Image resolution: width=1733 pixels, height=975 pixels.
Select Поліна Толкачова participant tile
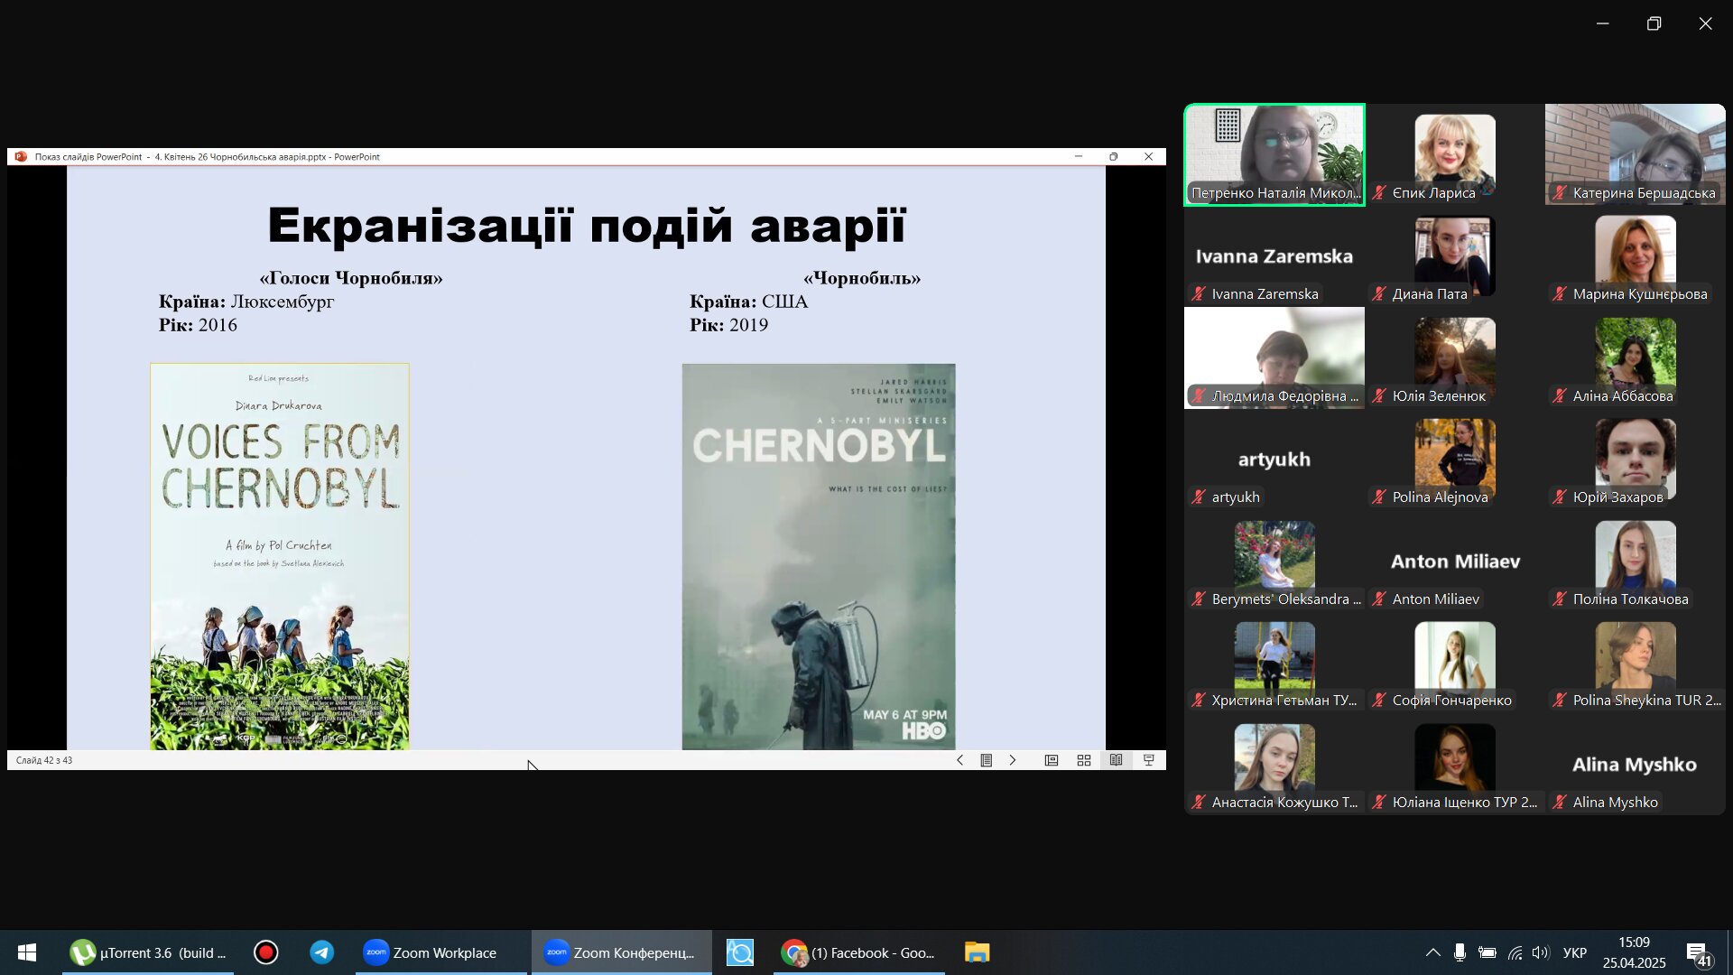coord(1636,561)
